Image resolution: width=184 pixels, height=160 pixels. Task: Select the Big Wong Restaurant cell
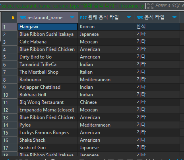tap(47, 102)
